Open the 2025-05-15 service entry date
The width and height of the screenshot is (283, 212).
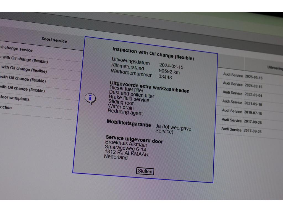253,77
